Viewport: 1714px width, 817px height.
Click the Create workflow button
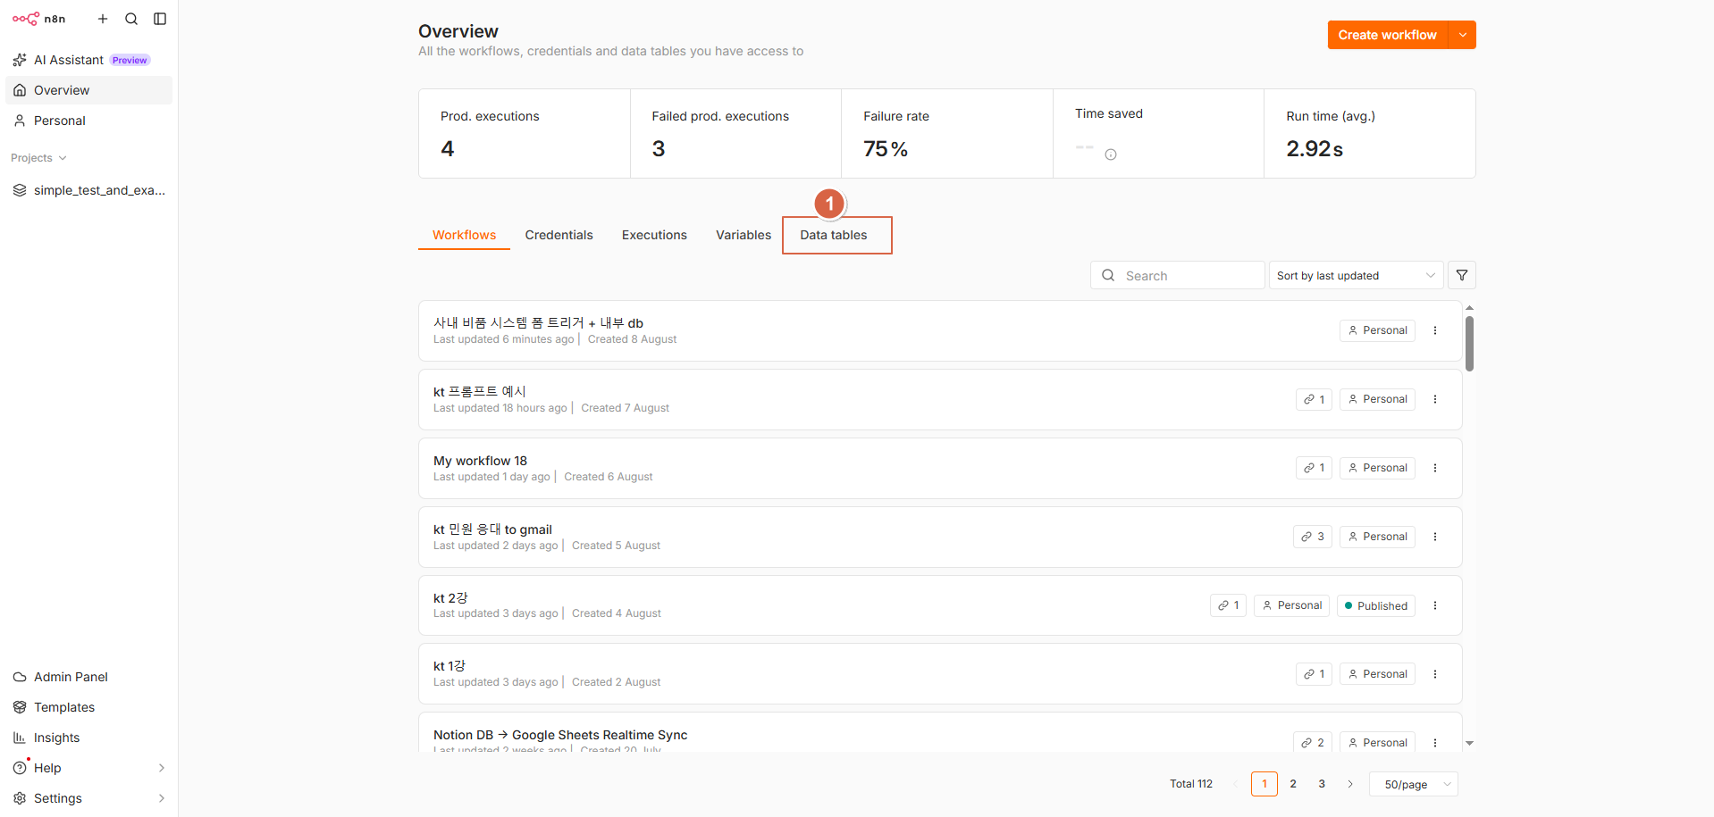pos(1388,35)
